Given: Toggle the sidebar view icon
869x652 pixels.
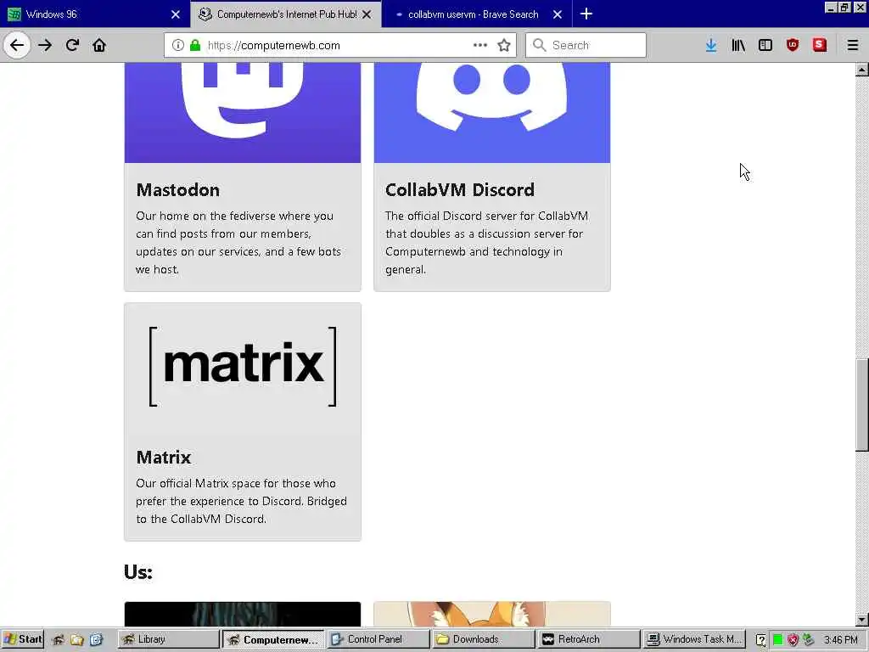Looking at the screenshot, I should tap(765, 45).
